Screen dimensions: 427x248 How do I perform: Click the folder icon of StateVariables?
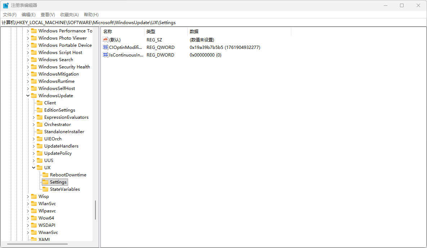45,189
